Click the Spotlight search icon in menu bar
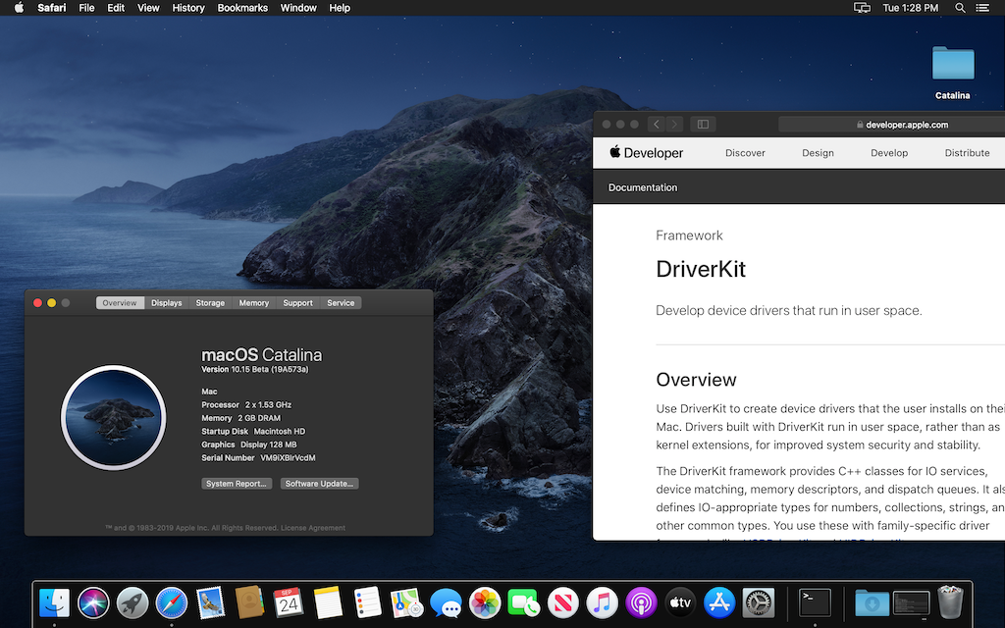The image size is (1005, 628). (960, 8)
